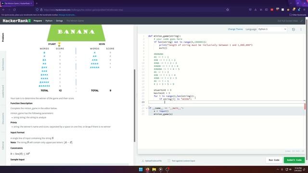The width and height of the screenshot is (308, 173).
Task: Open editor more options kebab menu
Action: (x=301, y=29)
